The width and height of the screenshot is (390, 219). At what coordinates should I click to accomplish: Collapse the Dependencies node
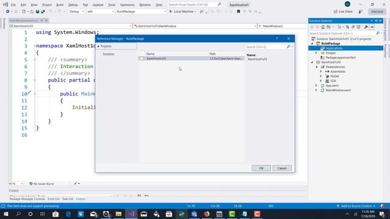click(317, 67)
